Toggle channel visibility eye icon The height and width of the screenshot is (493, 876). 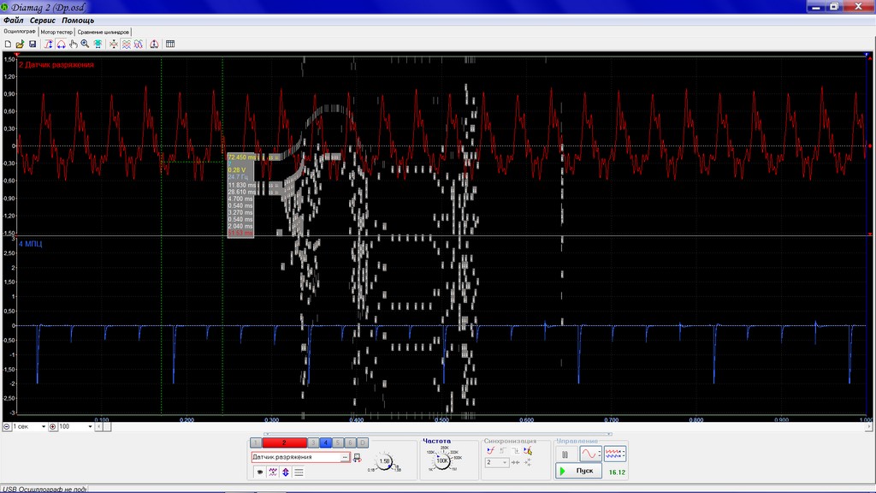click(260, 472)
